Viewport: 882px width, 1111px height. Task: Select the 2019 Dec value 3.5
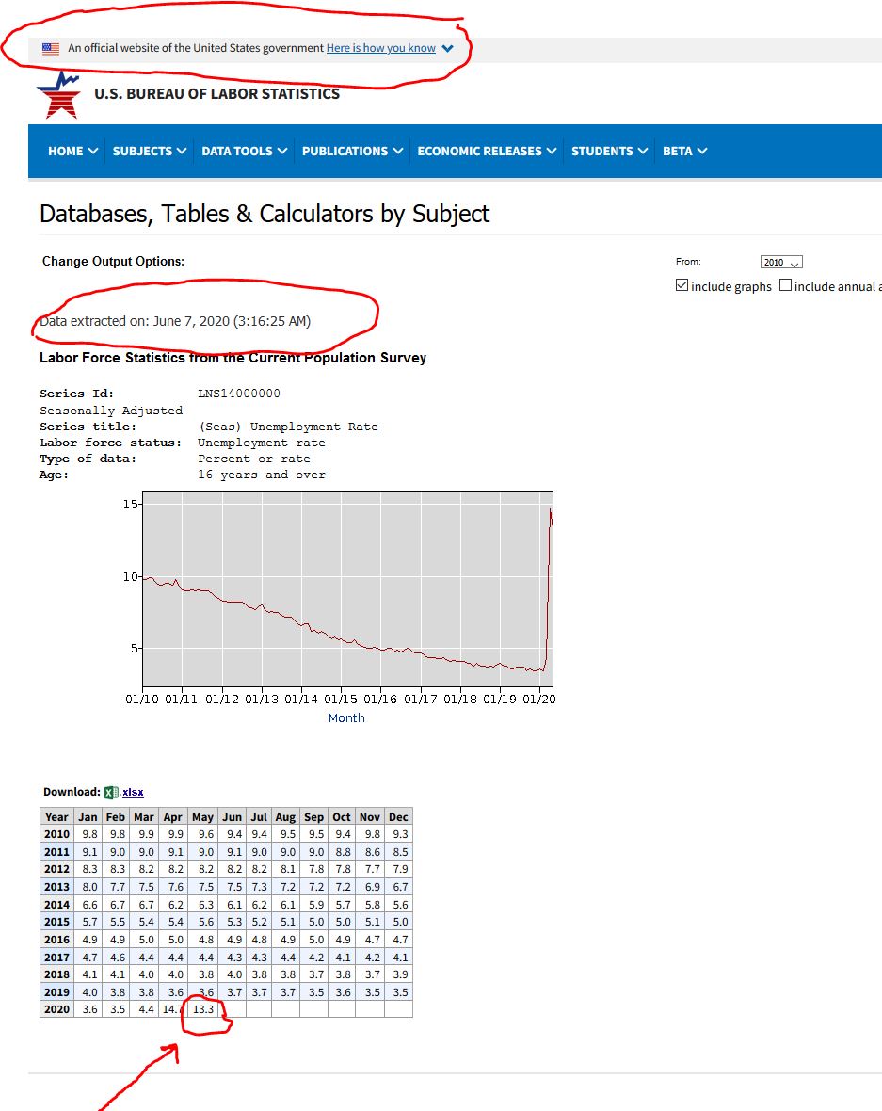click(x=399, y=992)
